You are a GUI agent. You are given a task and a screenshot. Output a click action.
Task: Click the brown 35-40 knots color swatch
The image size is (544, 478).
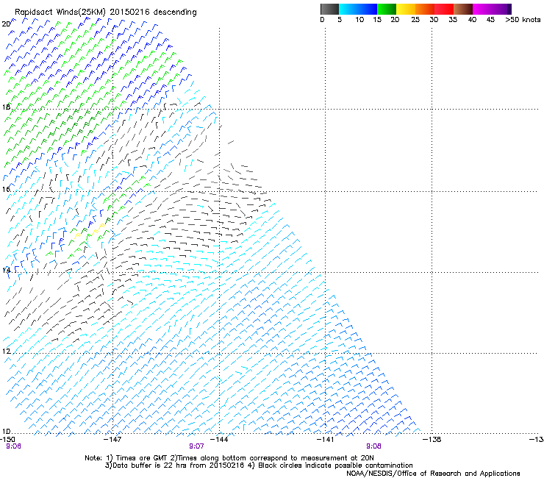point(463,9)
